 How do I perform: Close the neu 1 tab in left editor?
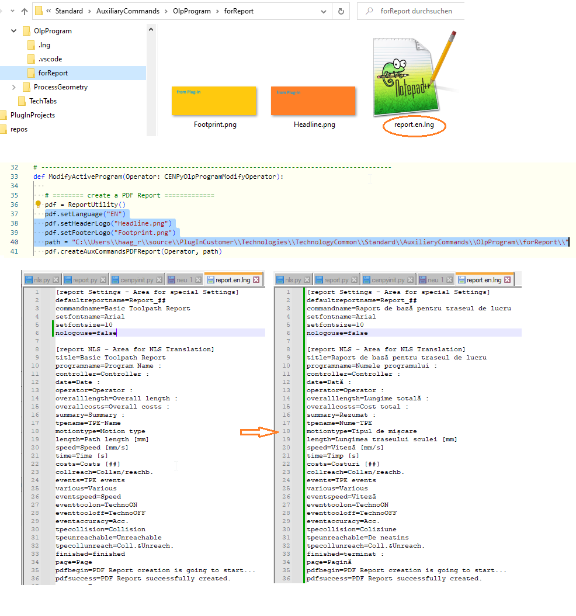[x=197, y=280]
